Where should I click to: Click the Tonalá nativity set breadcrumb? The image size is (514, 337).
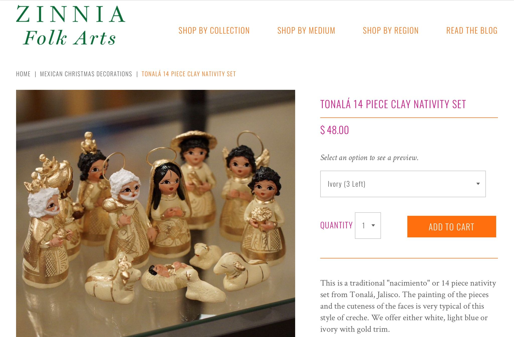189,74
